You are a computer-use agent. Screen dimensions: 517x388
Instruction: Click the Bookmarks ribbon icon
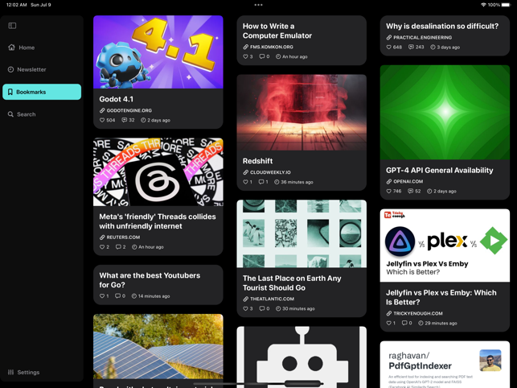pos(10,92)
